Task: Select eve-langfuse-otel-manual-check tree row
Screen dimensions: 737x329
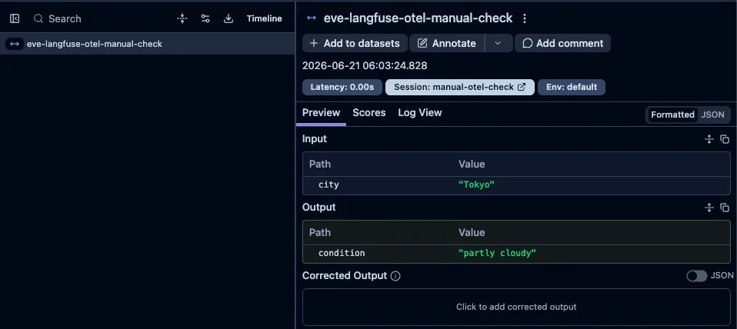Action: 147,44
